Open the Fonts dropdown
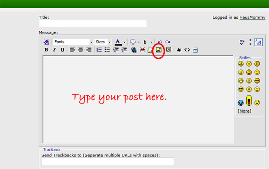The image size is (269, 169). (x=73, y=42)
